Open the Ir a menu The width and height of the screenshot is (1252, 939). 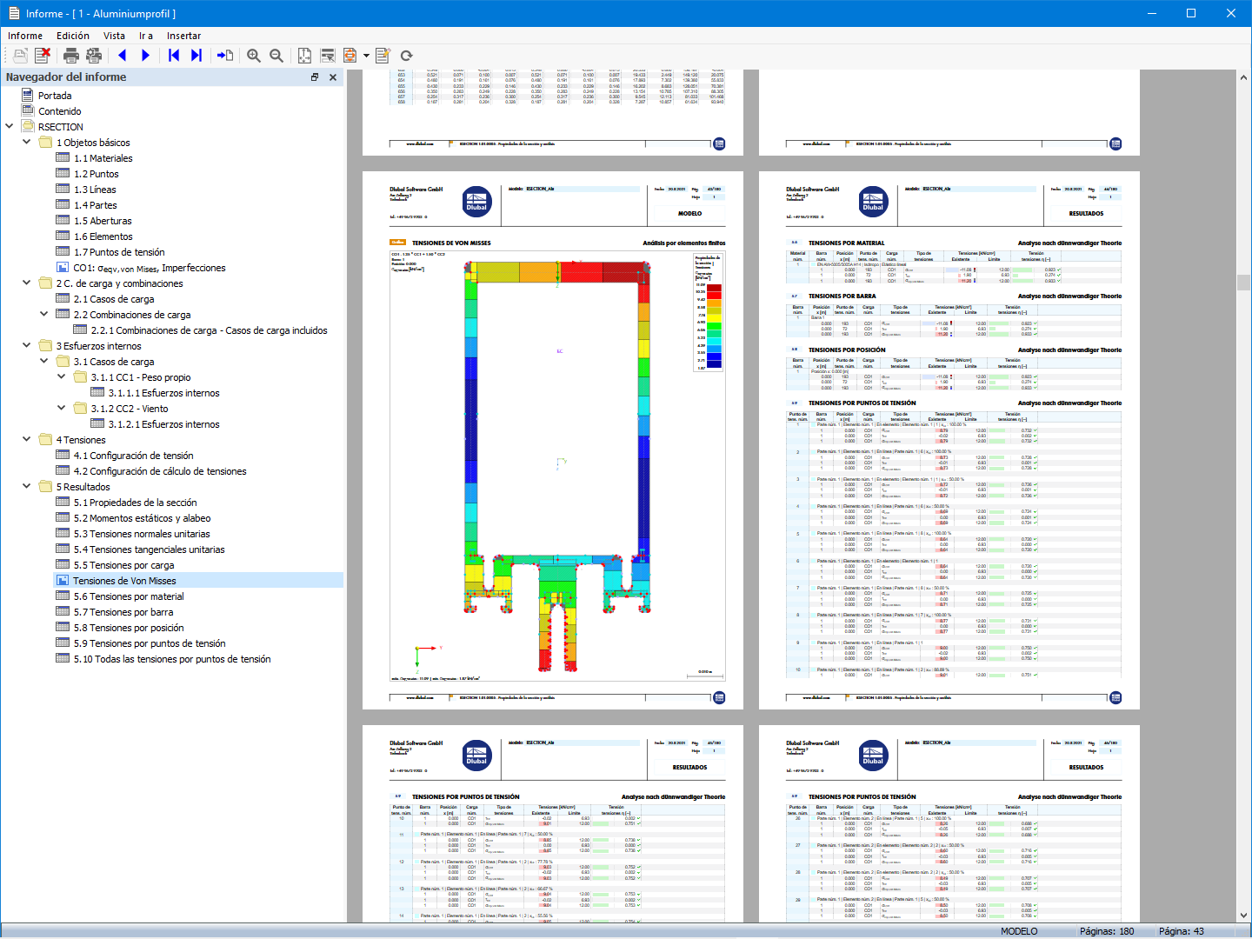pos(146,36)
